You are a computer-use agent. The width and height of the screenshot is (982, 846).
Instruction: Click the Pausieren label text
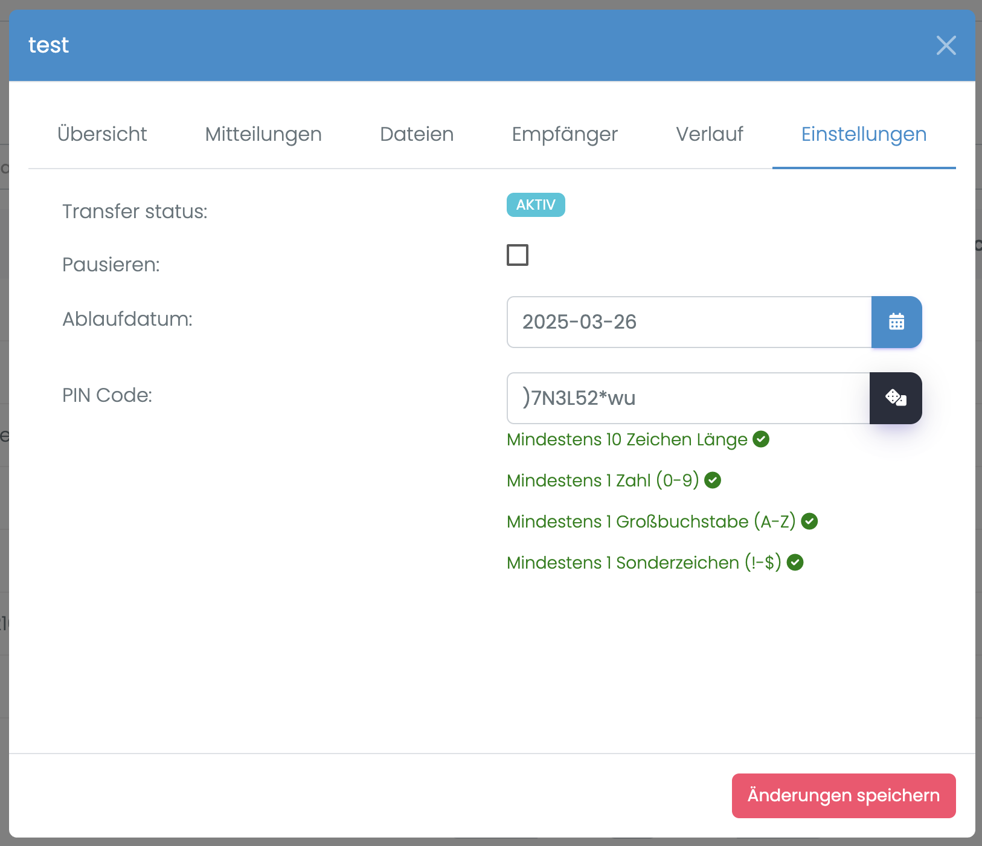click(x=111, y=265)
